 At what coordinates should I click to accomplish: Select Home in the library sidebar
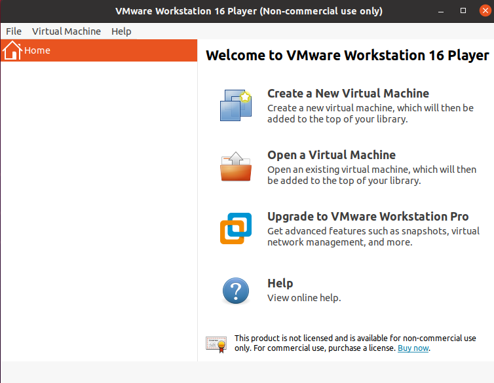99,50
